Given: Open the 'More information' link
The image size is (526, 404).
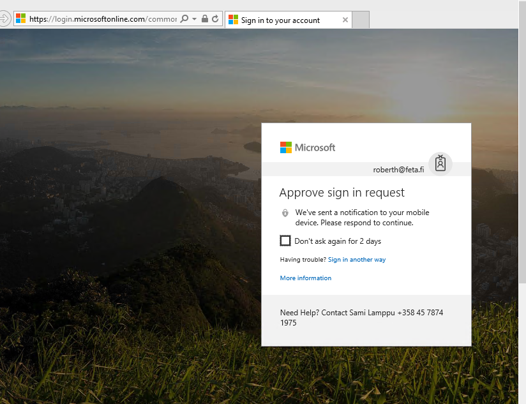Looking at the screenshot, I should click(306, 278).
